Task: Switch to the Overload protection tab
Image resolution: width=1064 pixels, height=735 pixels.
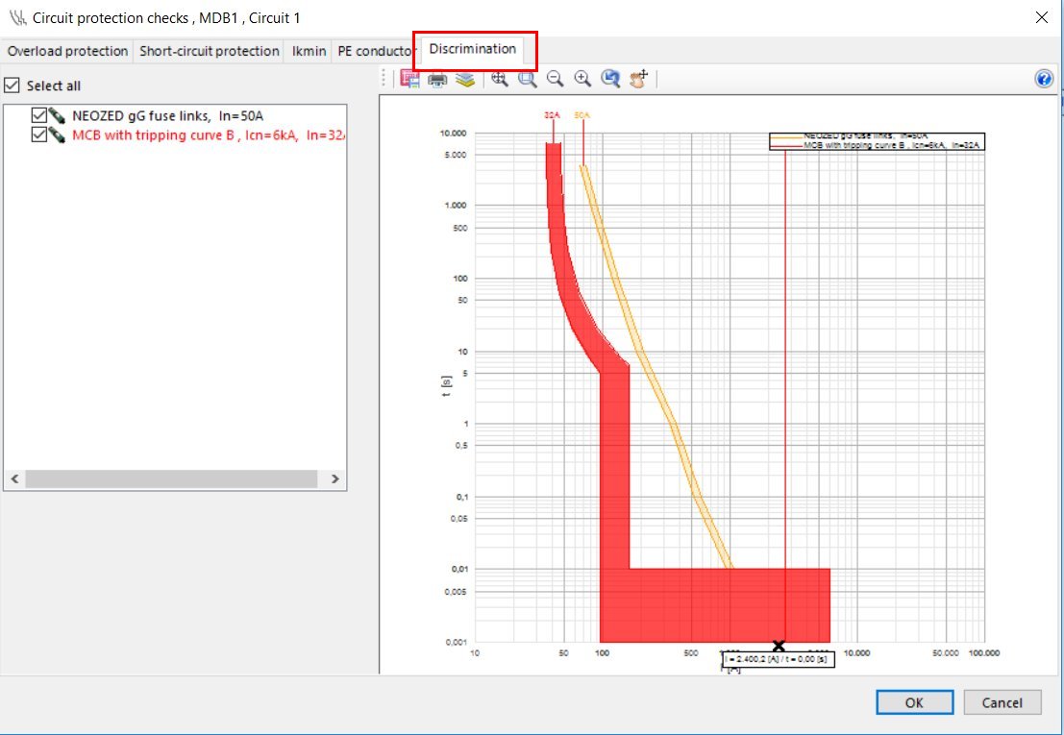Action: point(67,51)
